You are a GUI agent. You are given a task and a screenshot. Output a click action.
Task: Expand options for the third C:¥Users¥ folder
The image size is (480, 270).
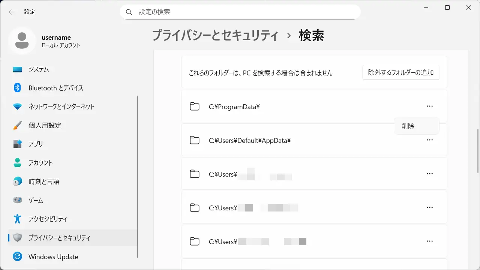(430, 241)
